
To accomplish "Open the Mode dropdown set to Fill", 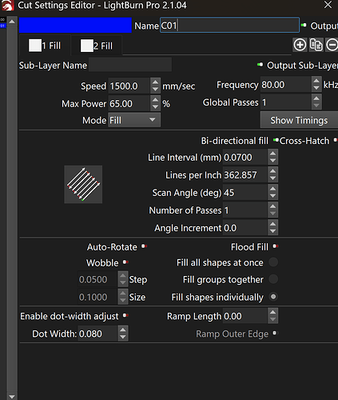I will (x=134, y=120).
